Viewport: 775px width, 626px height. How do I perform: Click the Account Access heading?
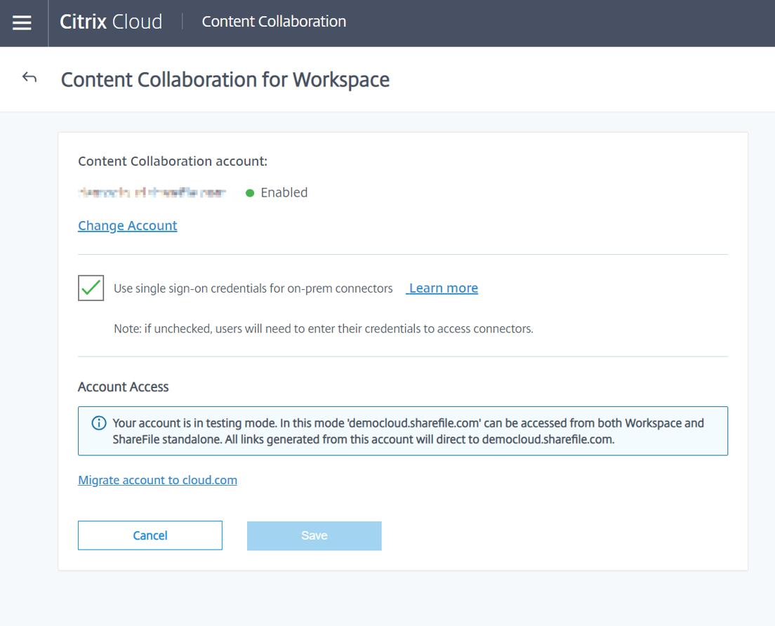click(x=124, y=387)
